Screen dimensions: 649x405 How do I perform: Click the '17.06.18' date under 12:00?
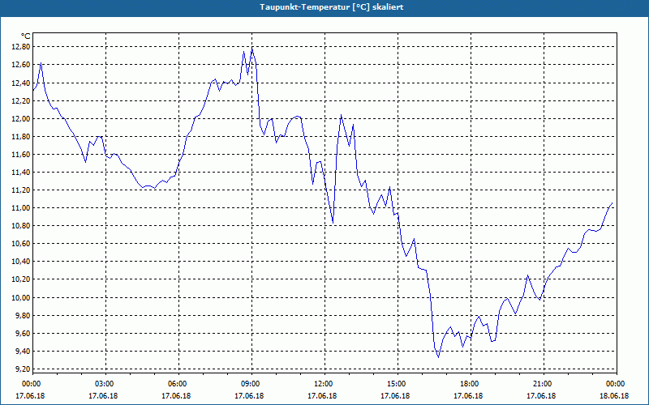[322, 395]
